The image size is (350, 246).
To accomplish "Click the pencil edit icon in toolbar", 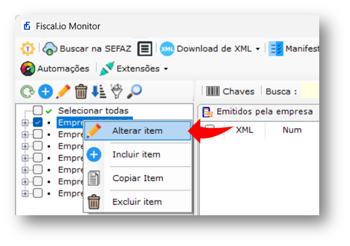I will tap(63, 91).
